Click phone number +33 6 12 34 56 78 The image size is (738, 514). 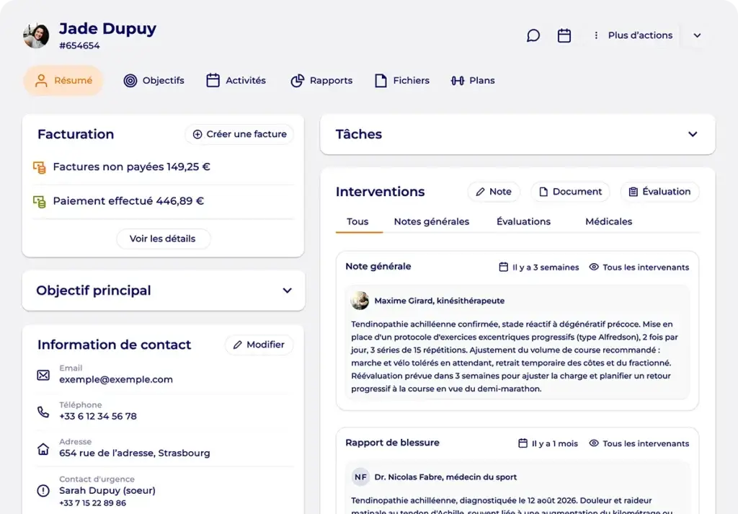click(x=98, y=416)
